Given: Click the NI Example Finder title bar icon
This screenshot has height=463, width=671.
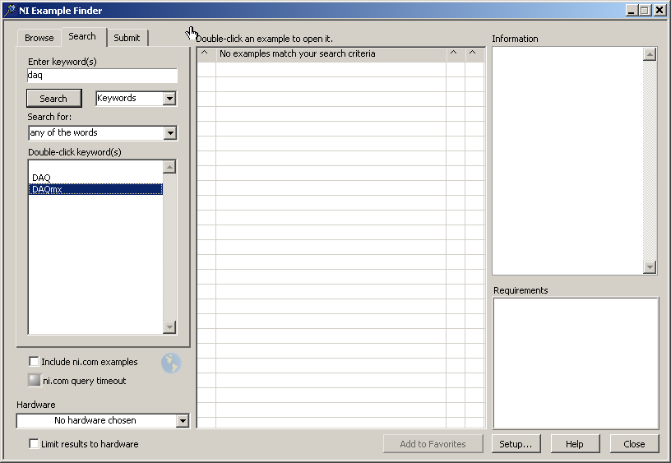Looking at the screenshot, I should (9, 10).
